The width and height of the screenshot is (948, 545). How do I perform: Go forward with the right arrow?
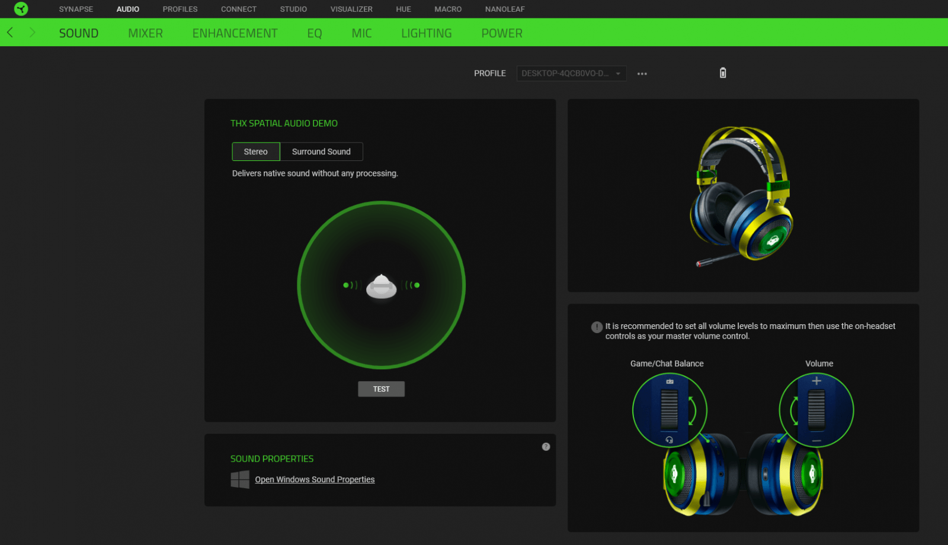(32, 33)
